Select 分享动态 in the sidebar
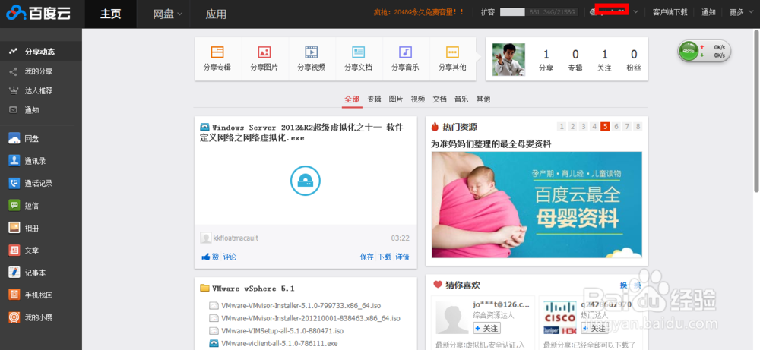The image size is (760, 350). pyautogui.click(x=41, y=52)
